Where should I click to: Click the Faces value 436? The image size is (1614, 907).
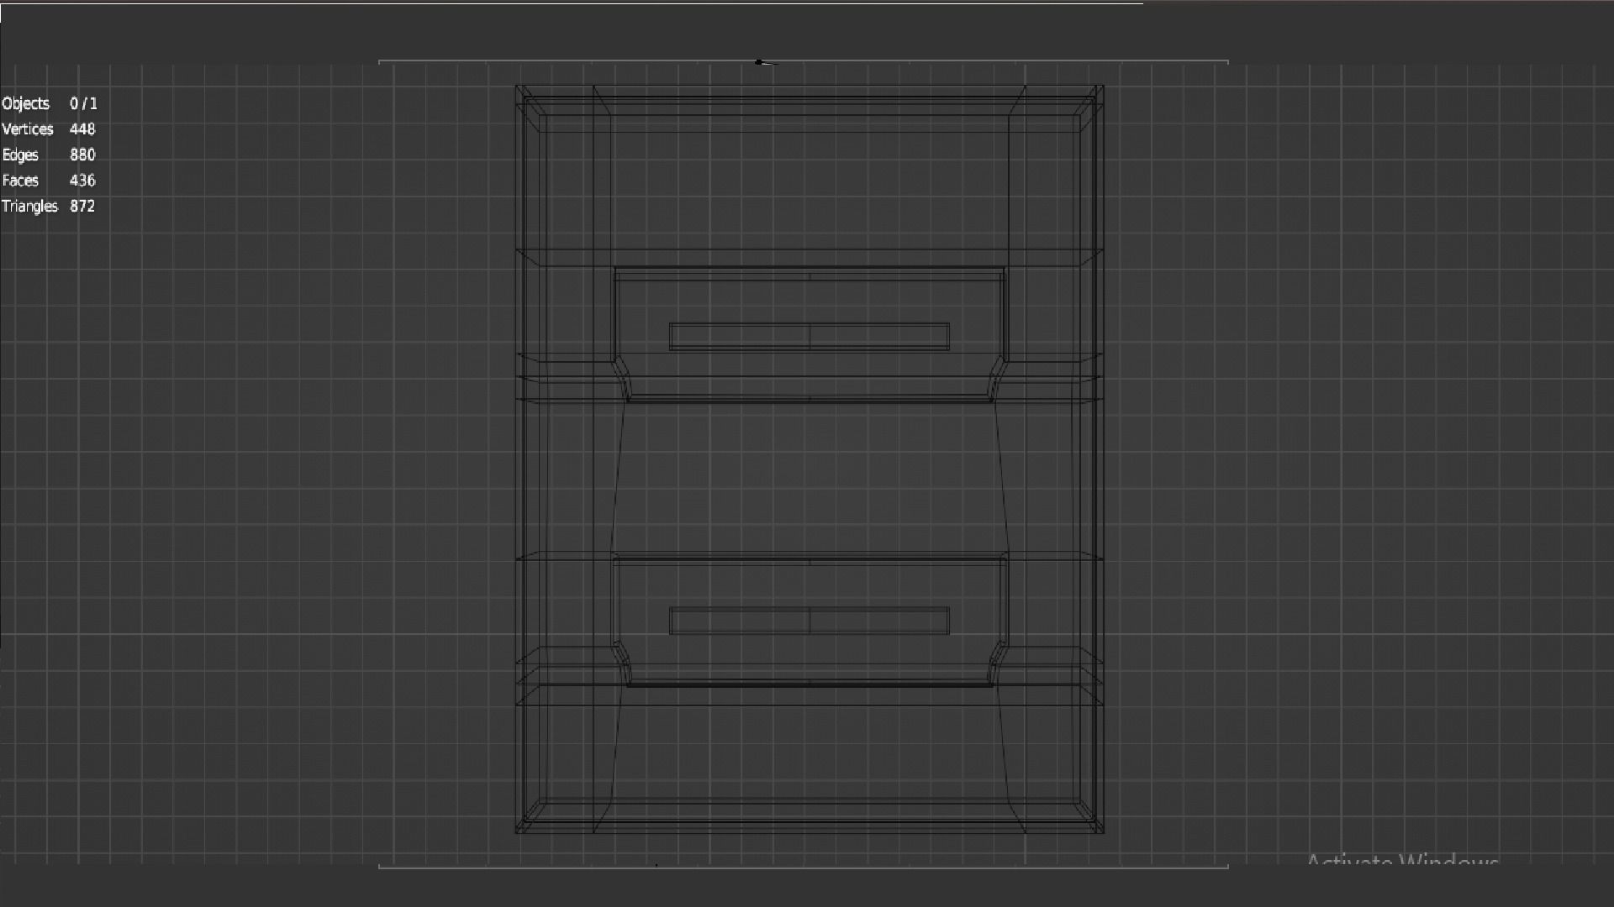click(82, 181)
